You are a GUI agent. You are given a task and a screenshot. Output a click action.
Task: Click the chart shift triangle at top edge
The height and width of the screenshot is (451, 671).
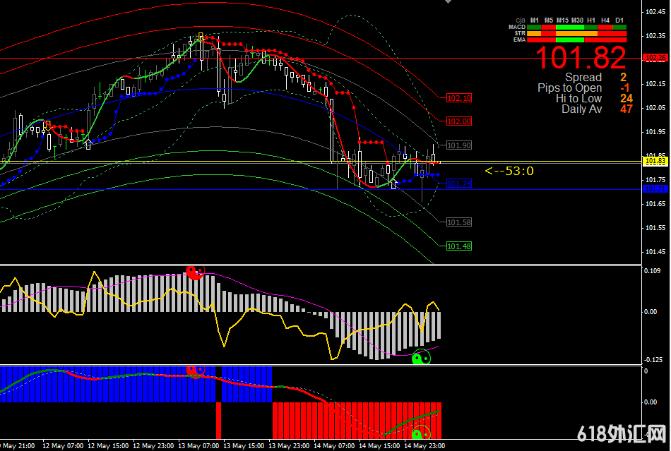446,2
